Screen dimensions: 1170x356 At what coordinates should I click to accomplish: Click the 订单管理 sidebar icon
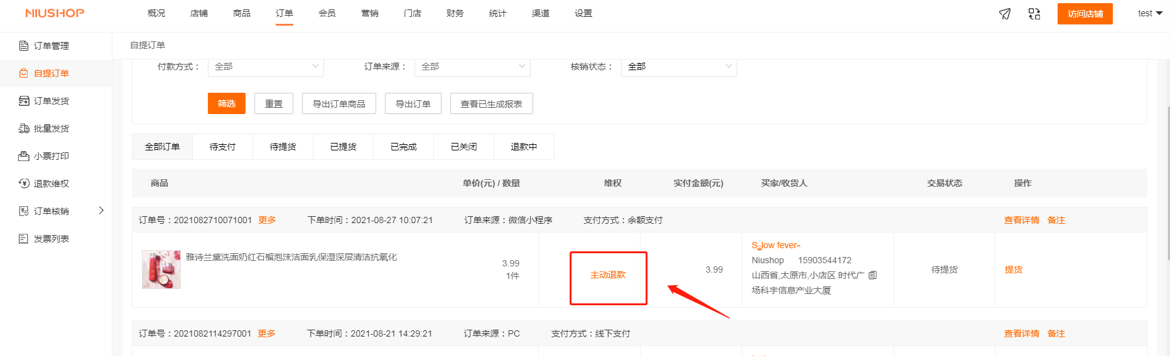pyautogui.click(x=24, y=46)
